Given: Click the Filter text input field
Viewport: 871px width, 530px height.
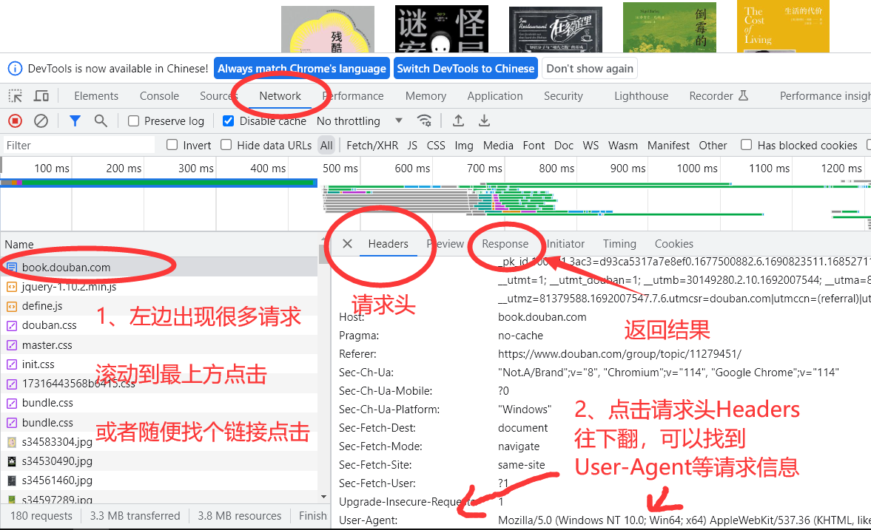Looking at the screenshot, I should 79,146.
